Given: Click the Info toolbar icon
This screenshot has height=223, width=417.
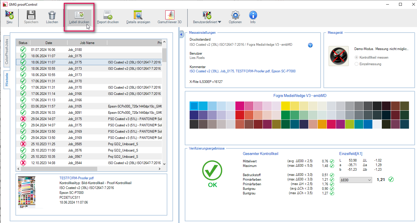Looking at the screenshot, I should point(253,15).
